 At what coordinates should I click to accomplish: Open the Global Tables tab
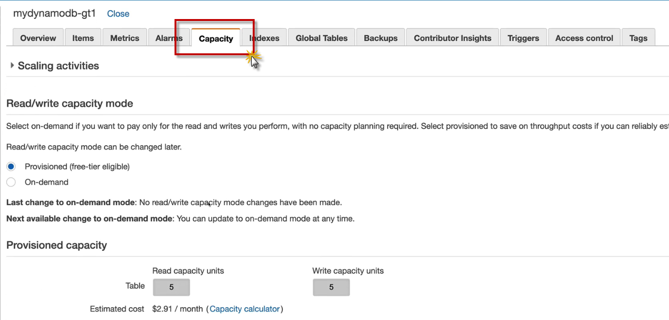pos(321,38)
